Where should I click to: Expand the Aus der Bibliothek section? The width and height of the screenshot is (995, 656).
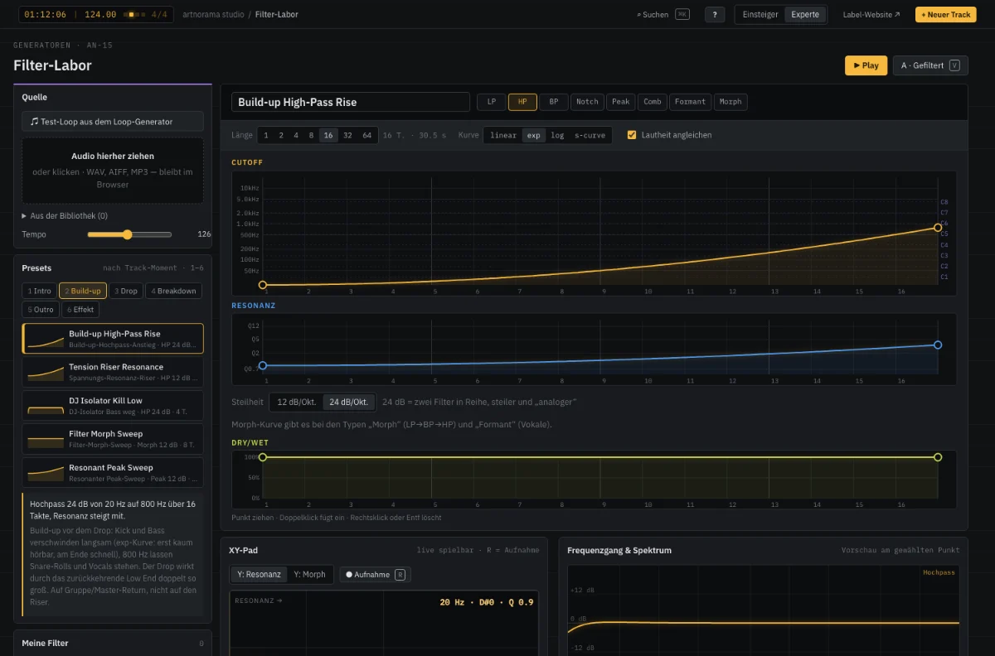tap(65, 215)
